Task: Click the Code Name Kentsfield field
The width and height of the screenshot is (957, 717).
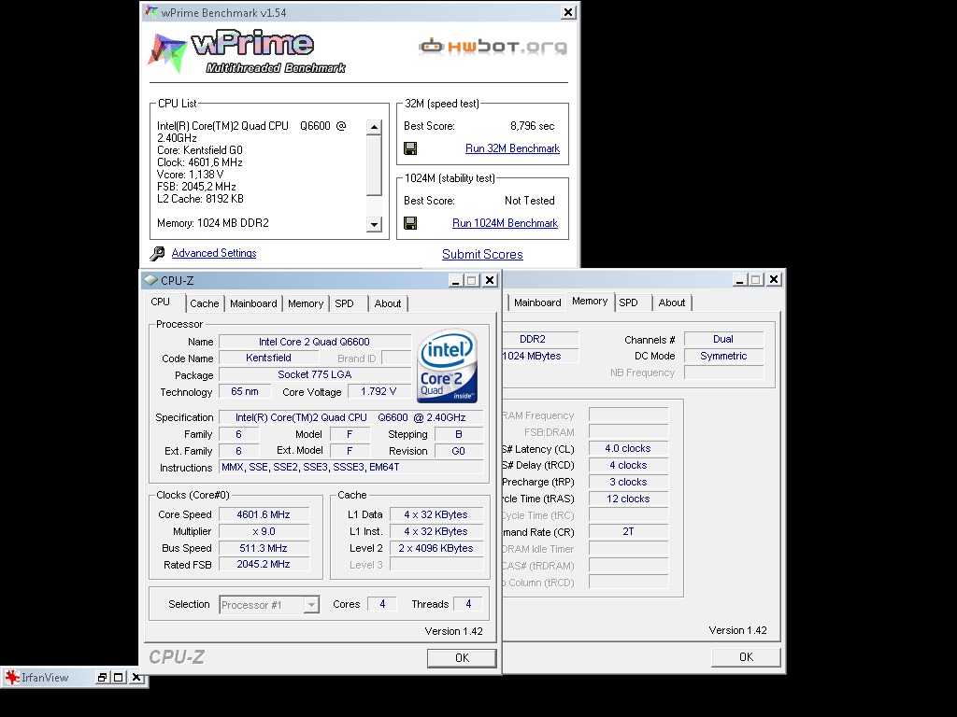Action: 268,358
